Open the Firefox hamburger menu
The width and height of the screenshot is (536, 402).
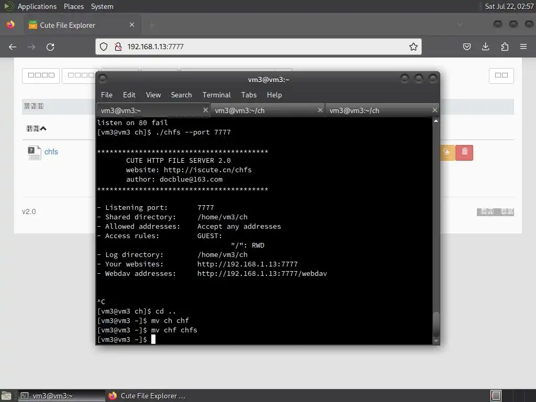(x=523, y=47)
